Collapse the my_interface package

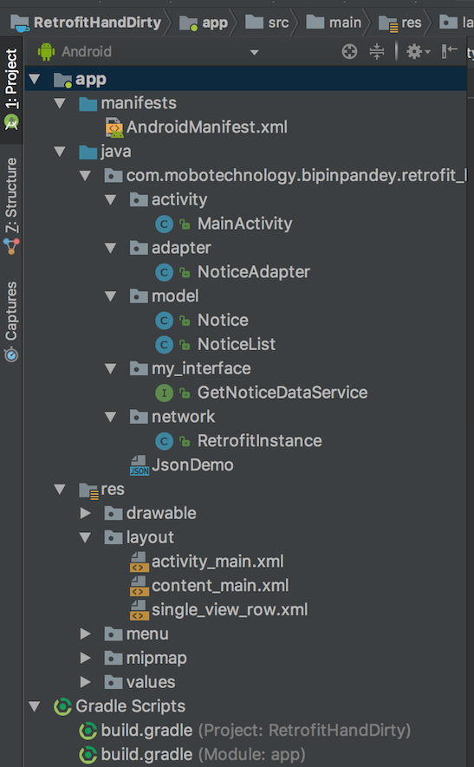click(111, 368)
